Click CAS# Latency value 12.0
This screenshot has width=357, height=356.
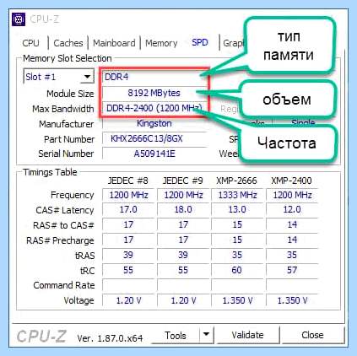(292, 209)
